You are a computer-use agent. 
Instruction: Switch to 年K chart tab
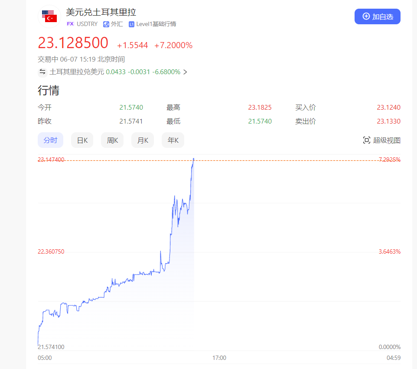click(x=173, y=140)
